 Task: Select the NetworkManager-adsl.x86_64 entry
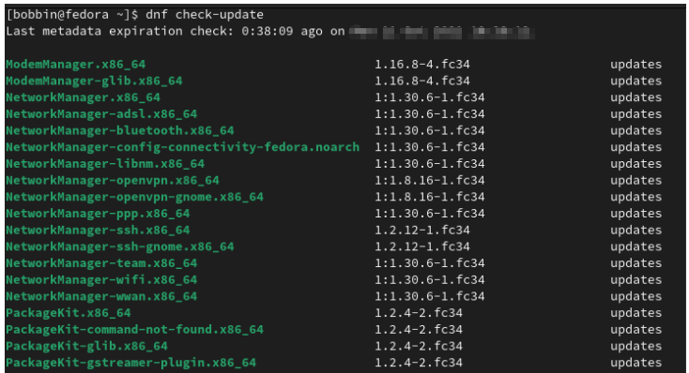[101, 114]
